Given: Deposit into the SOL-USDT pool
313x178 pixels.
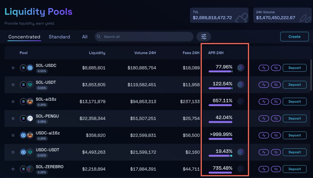Looking at the screenshot, I should (295, 85).
